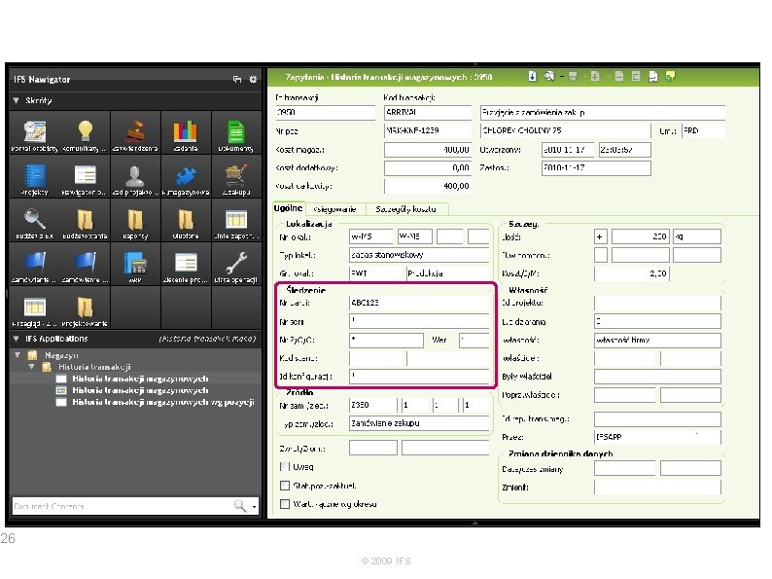Click the własność firmy field
This screenshot has width=772, height=579.
(657, 340)
